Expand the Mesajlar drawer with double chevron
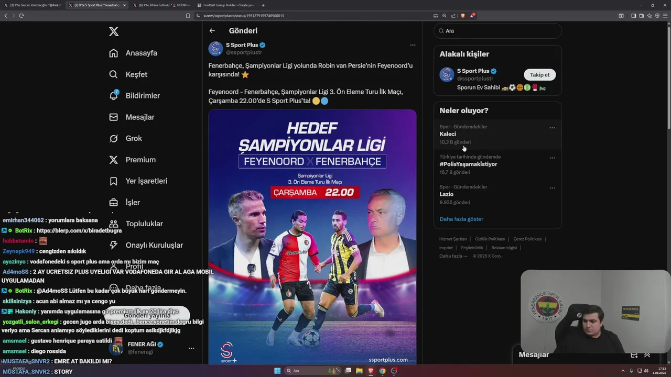Image resolution: width=671 pixels, height=377 pixels. (647, 355)
